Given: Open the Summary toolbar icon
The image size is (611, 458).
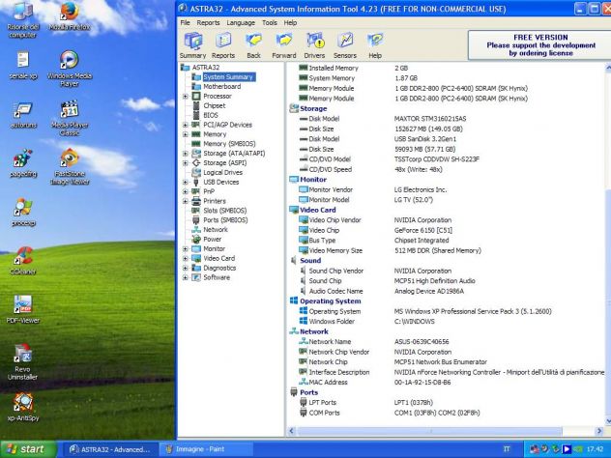Looking at the screenshot, I should tap(193, 45).
